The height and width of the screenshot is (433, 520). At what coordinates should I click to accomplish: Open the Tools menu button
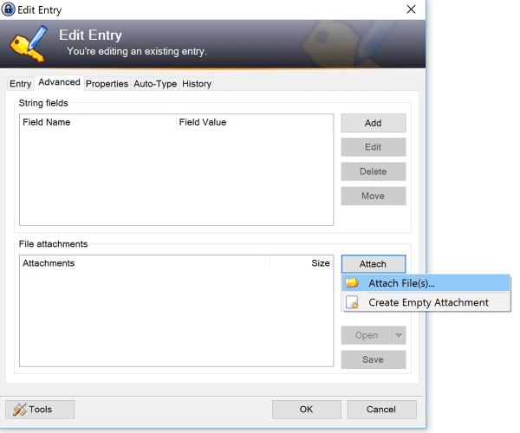40,410
